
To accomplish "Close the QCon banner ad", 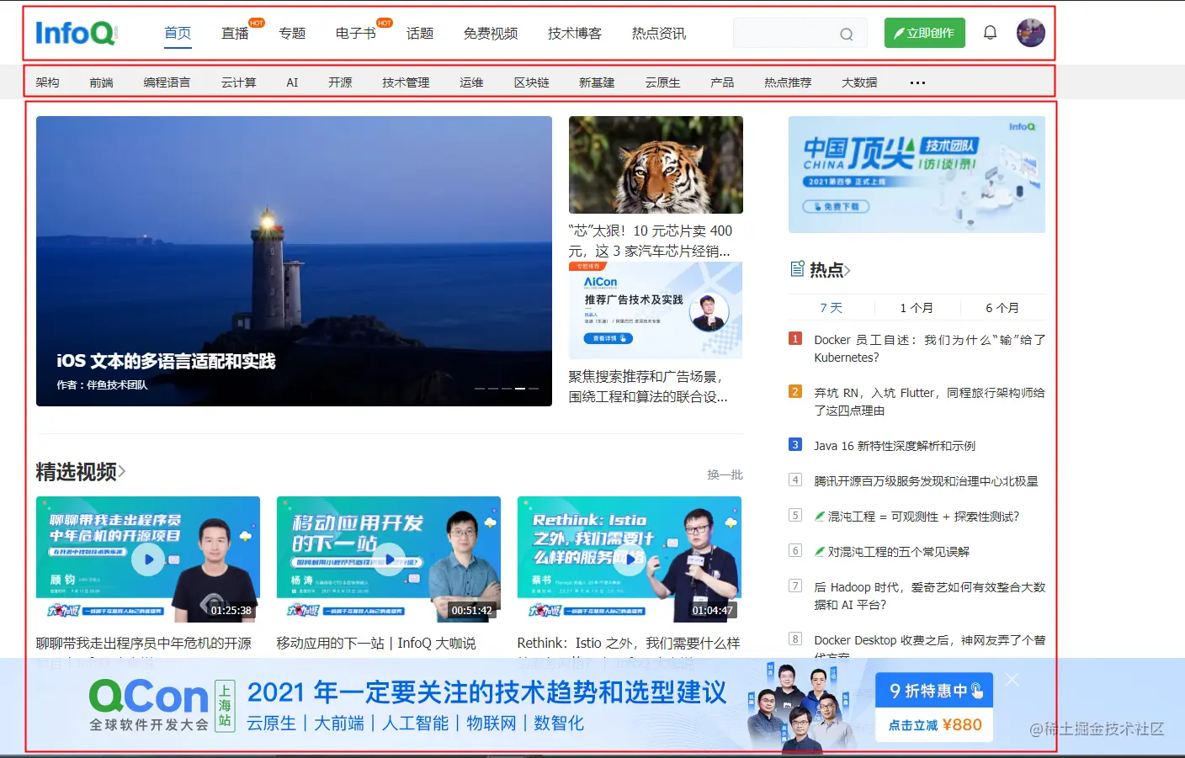I will click(1012, 680).
